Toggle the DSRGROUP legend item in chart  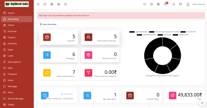click(181, 35)
